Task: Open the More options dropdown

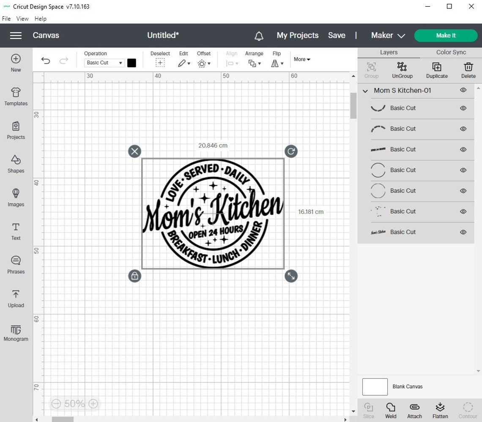Action: pos(301,59)
